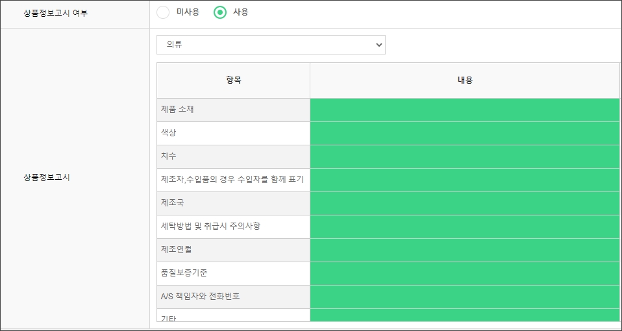The height and width of the screenshot is (331, 622).
Task: Click the 내용 field for 세탁방법 및 취급시 주의사항
Action: [464, 227]
